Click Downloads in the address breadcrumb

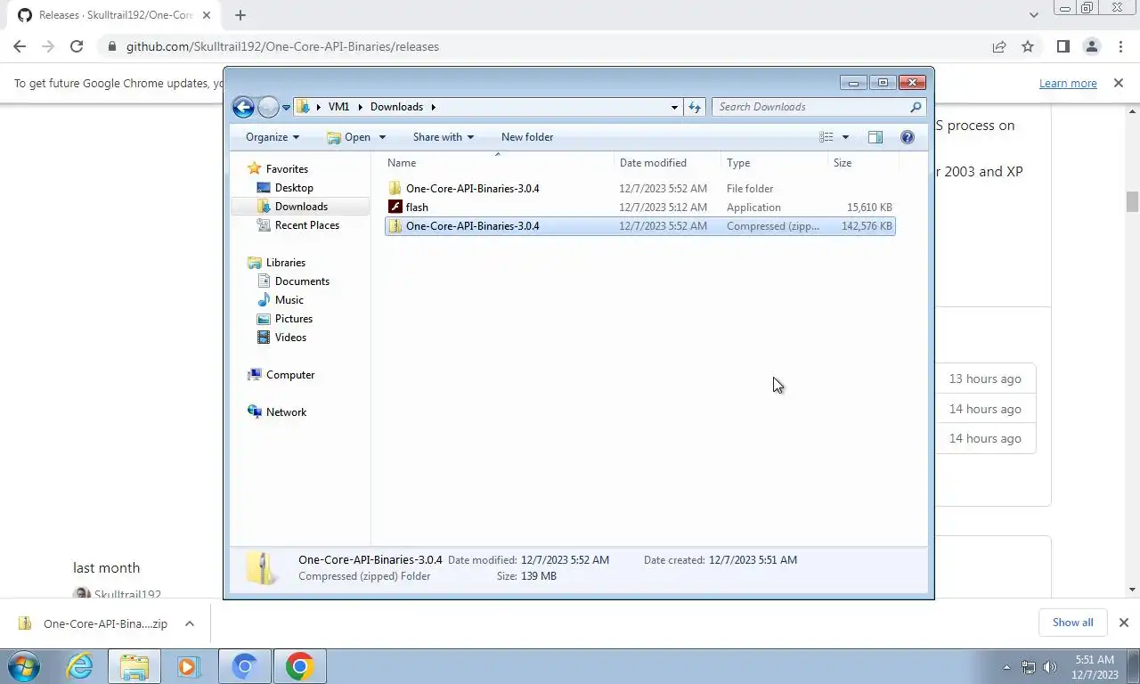coord(396,107)
